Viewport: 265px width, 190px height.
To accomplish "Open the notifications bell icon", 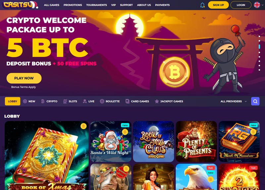I will 202,5.
